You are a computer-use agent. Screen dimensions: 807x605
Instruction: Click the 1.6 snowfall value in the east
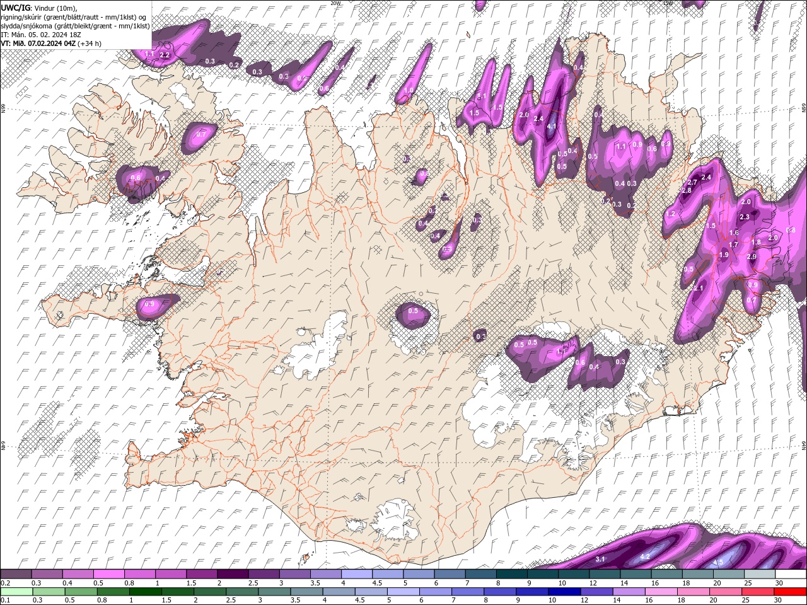pyautogui.click(x=734, y=233)
